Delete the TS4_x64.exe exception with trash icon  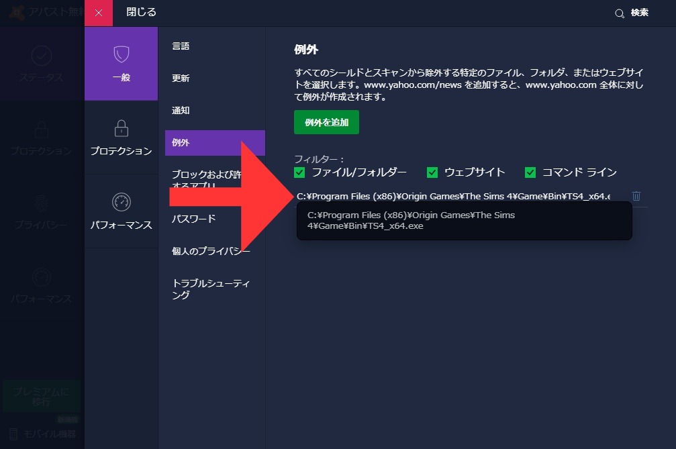click(x=636, y=196)
